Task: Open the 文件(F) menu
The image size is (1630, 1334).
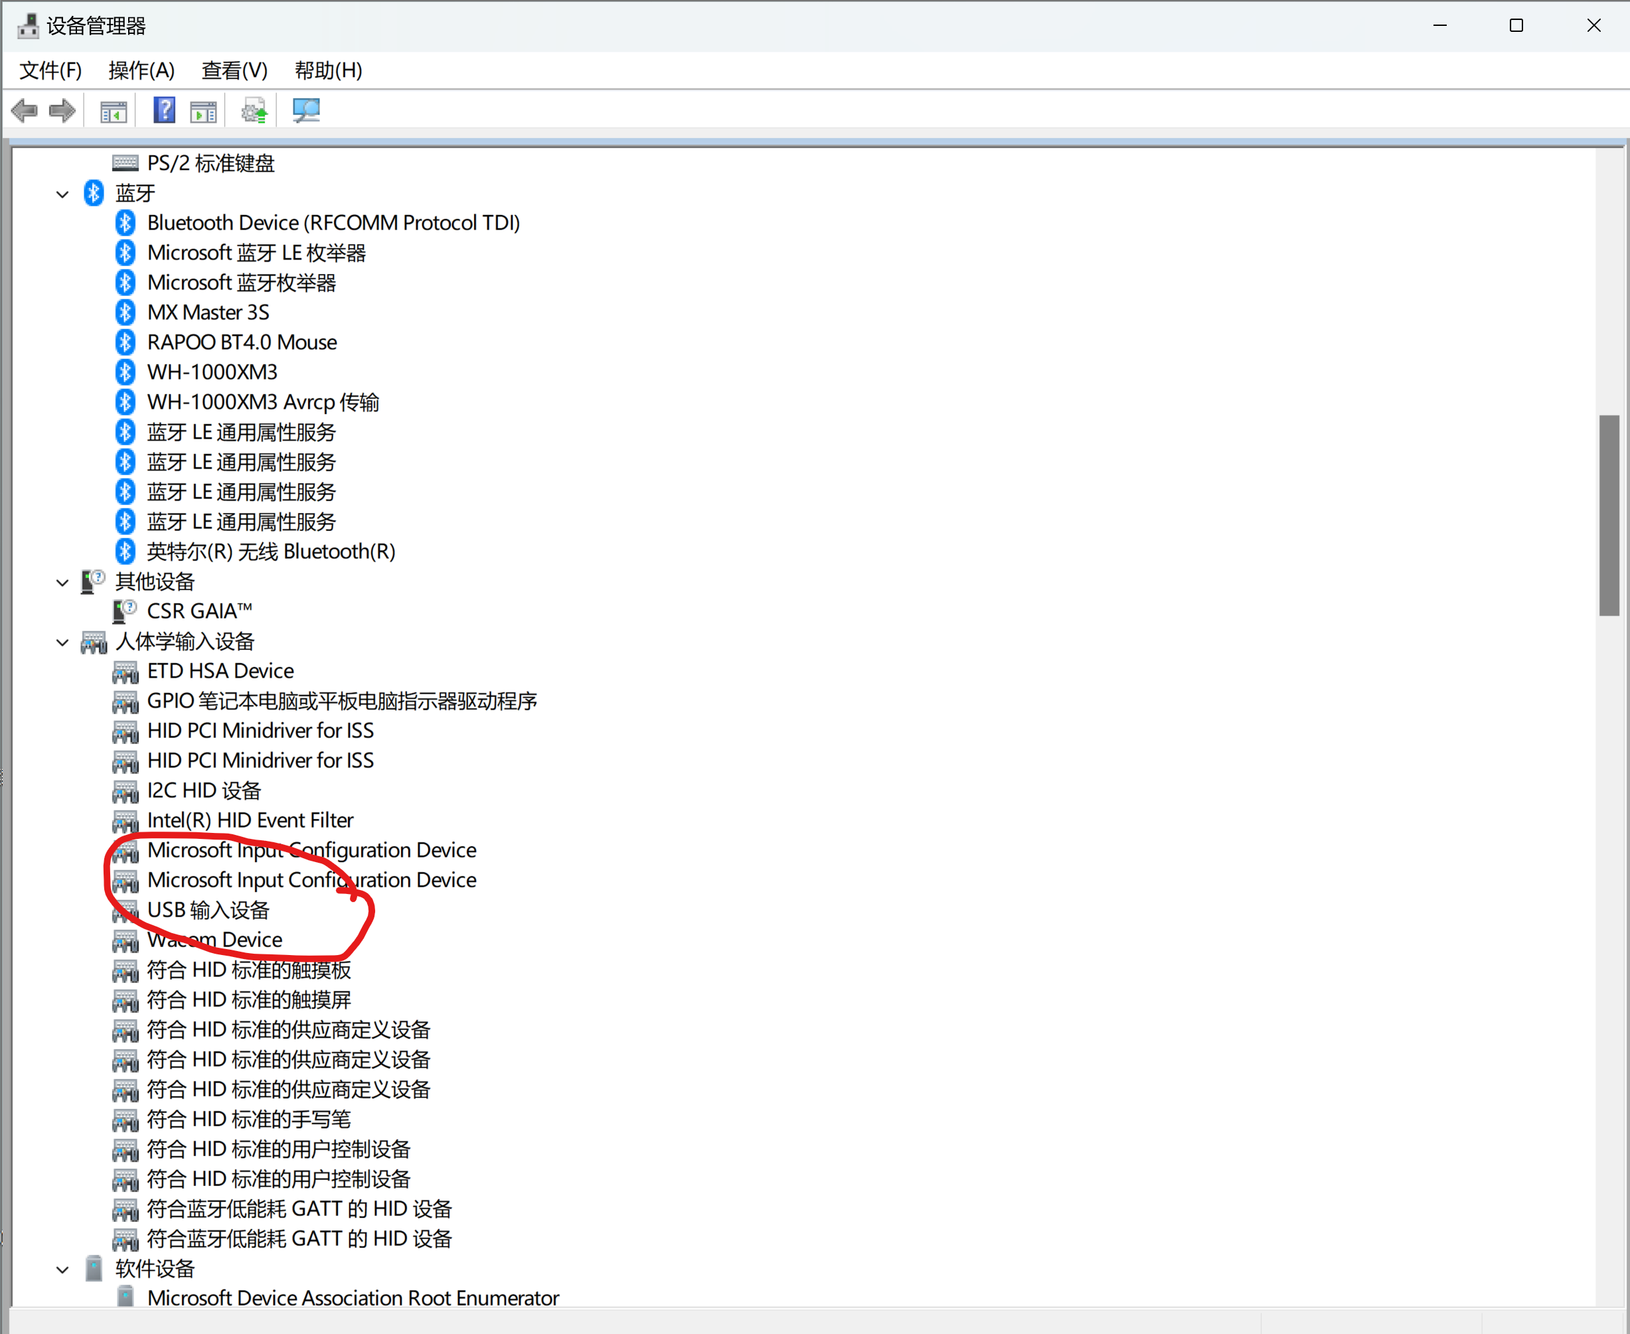Action: tap(50, 71)
